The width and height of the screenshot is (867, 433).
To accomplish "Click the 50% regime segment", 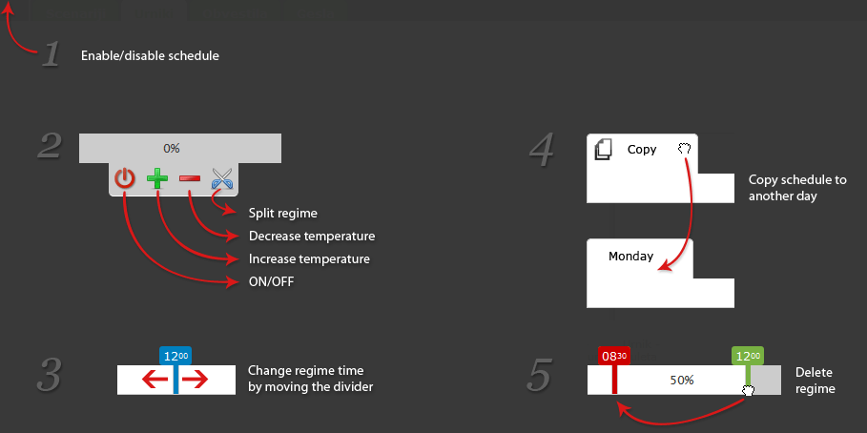I will pyautogui.click(x=681, y=380).
